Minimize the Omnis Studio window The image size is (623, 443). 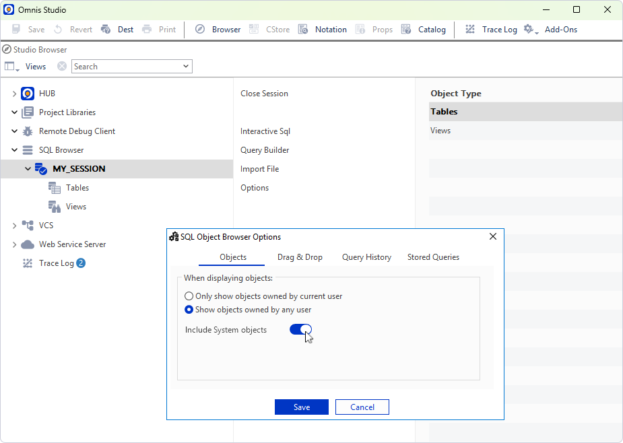point(546,9)
